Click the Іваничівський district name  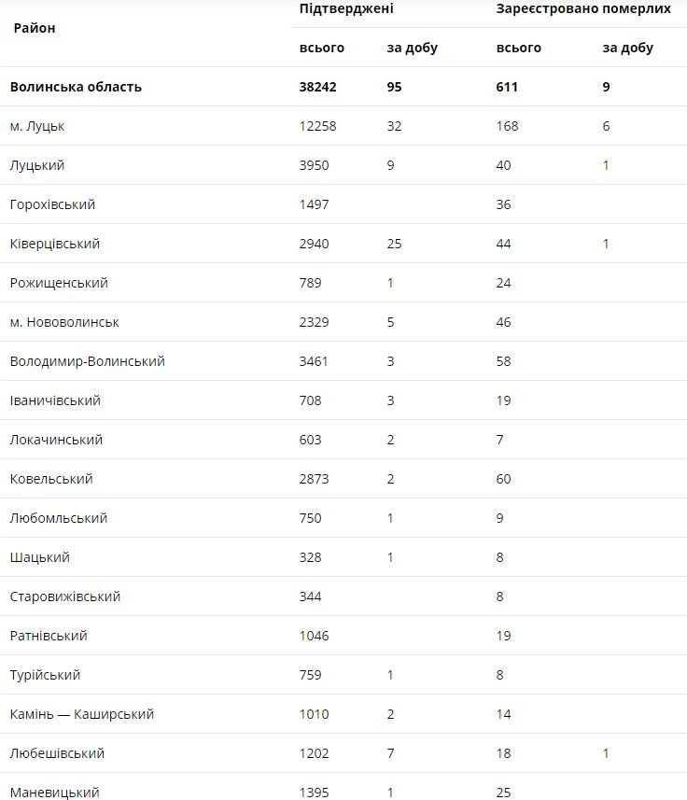pos(55,400)
